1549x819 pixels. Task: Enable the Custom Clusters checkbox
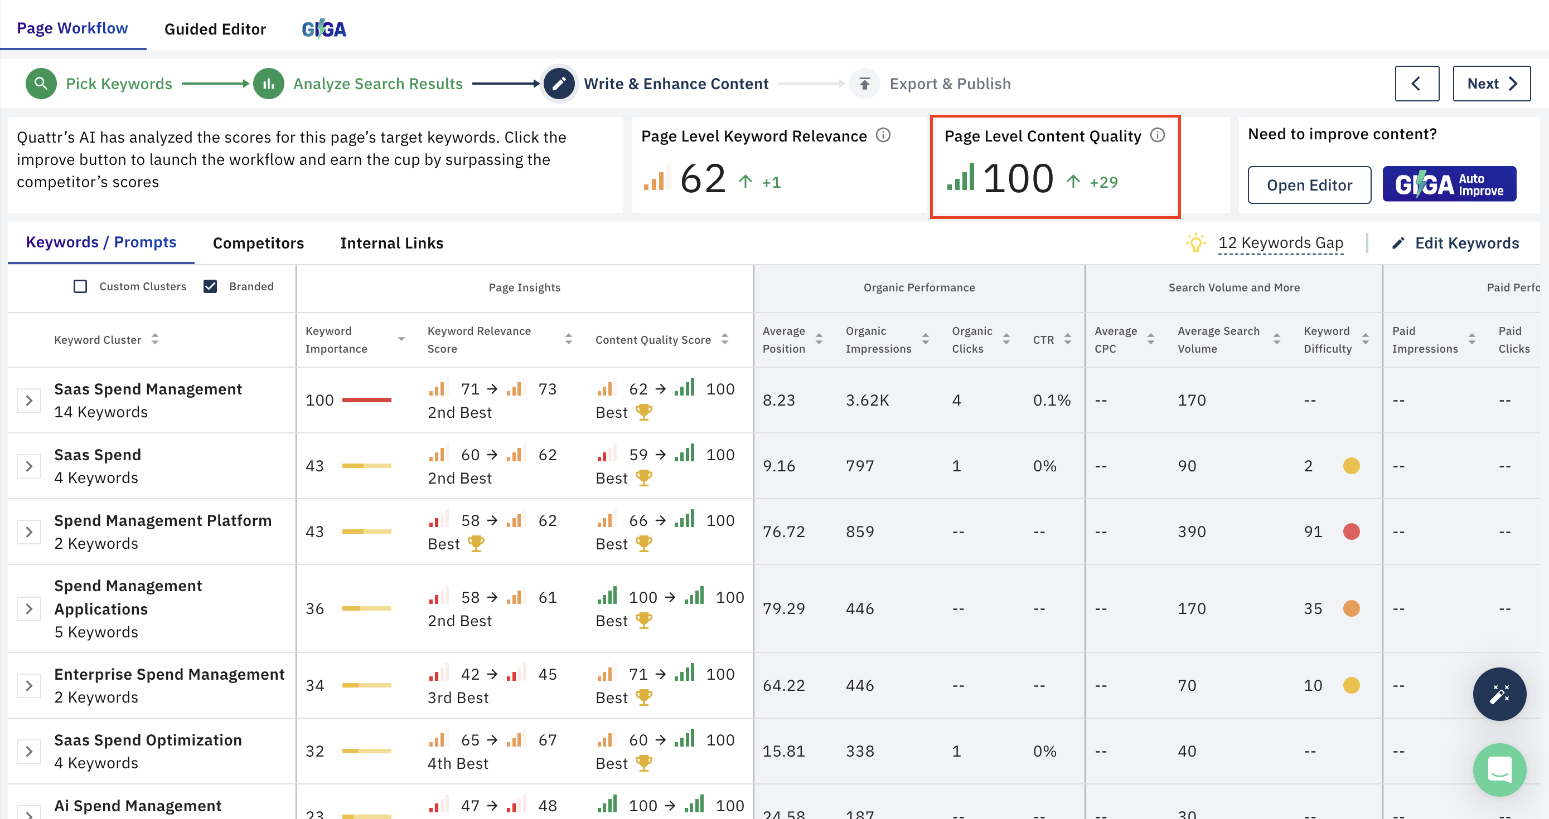80,286
